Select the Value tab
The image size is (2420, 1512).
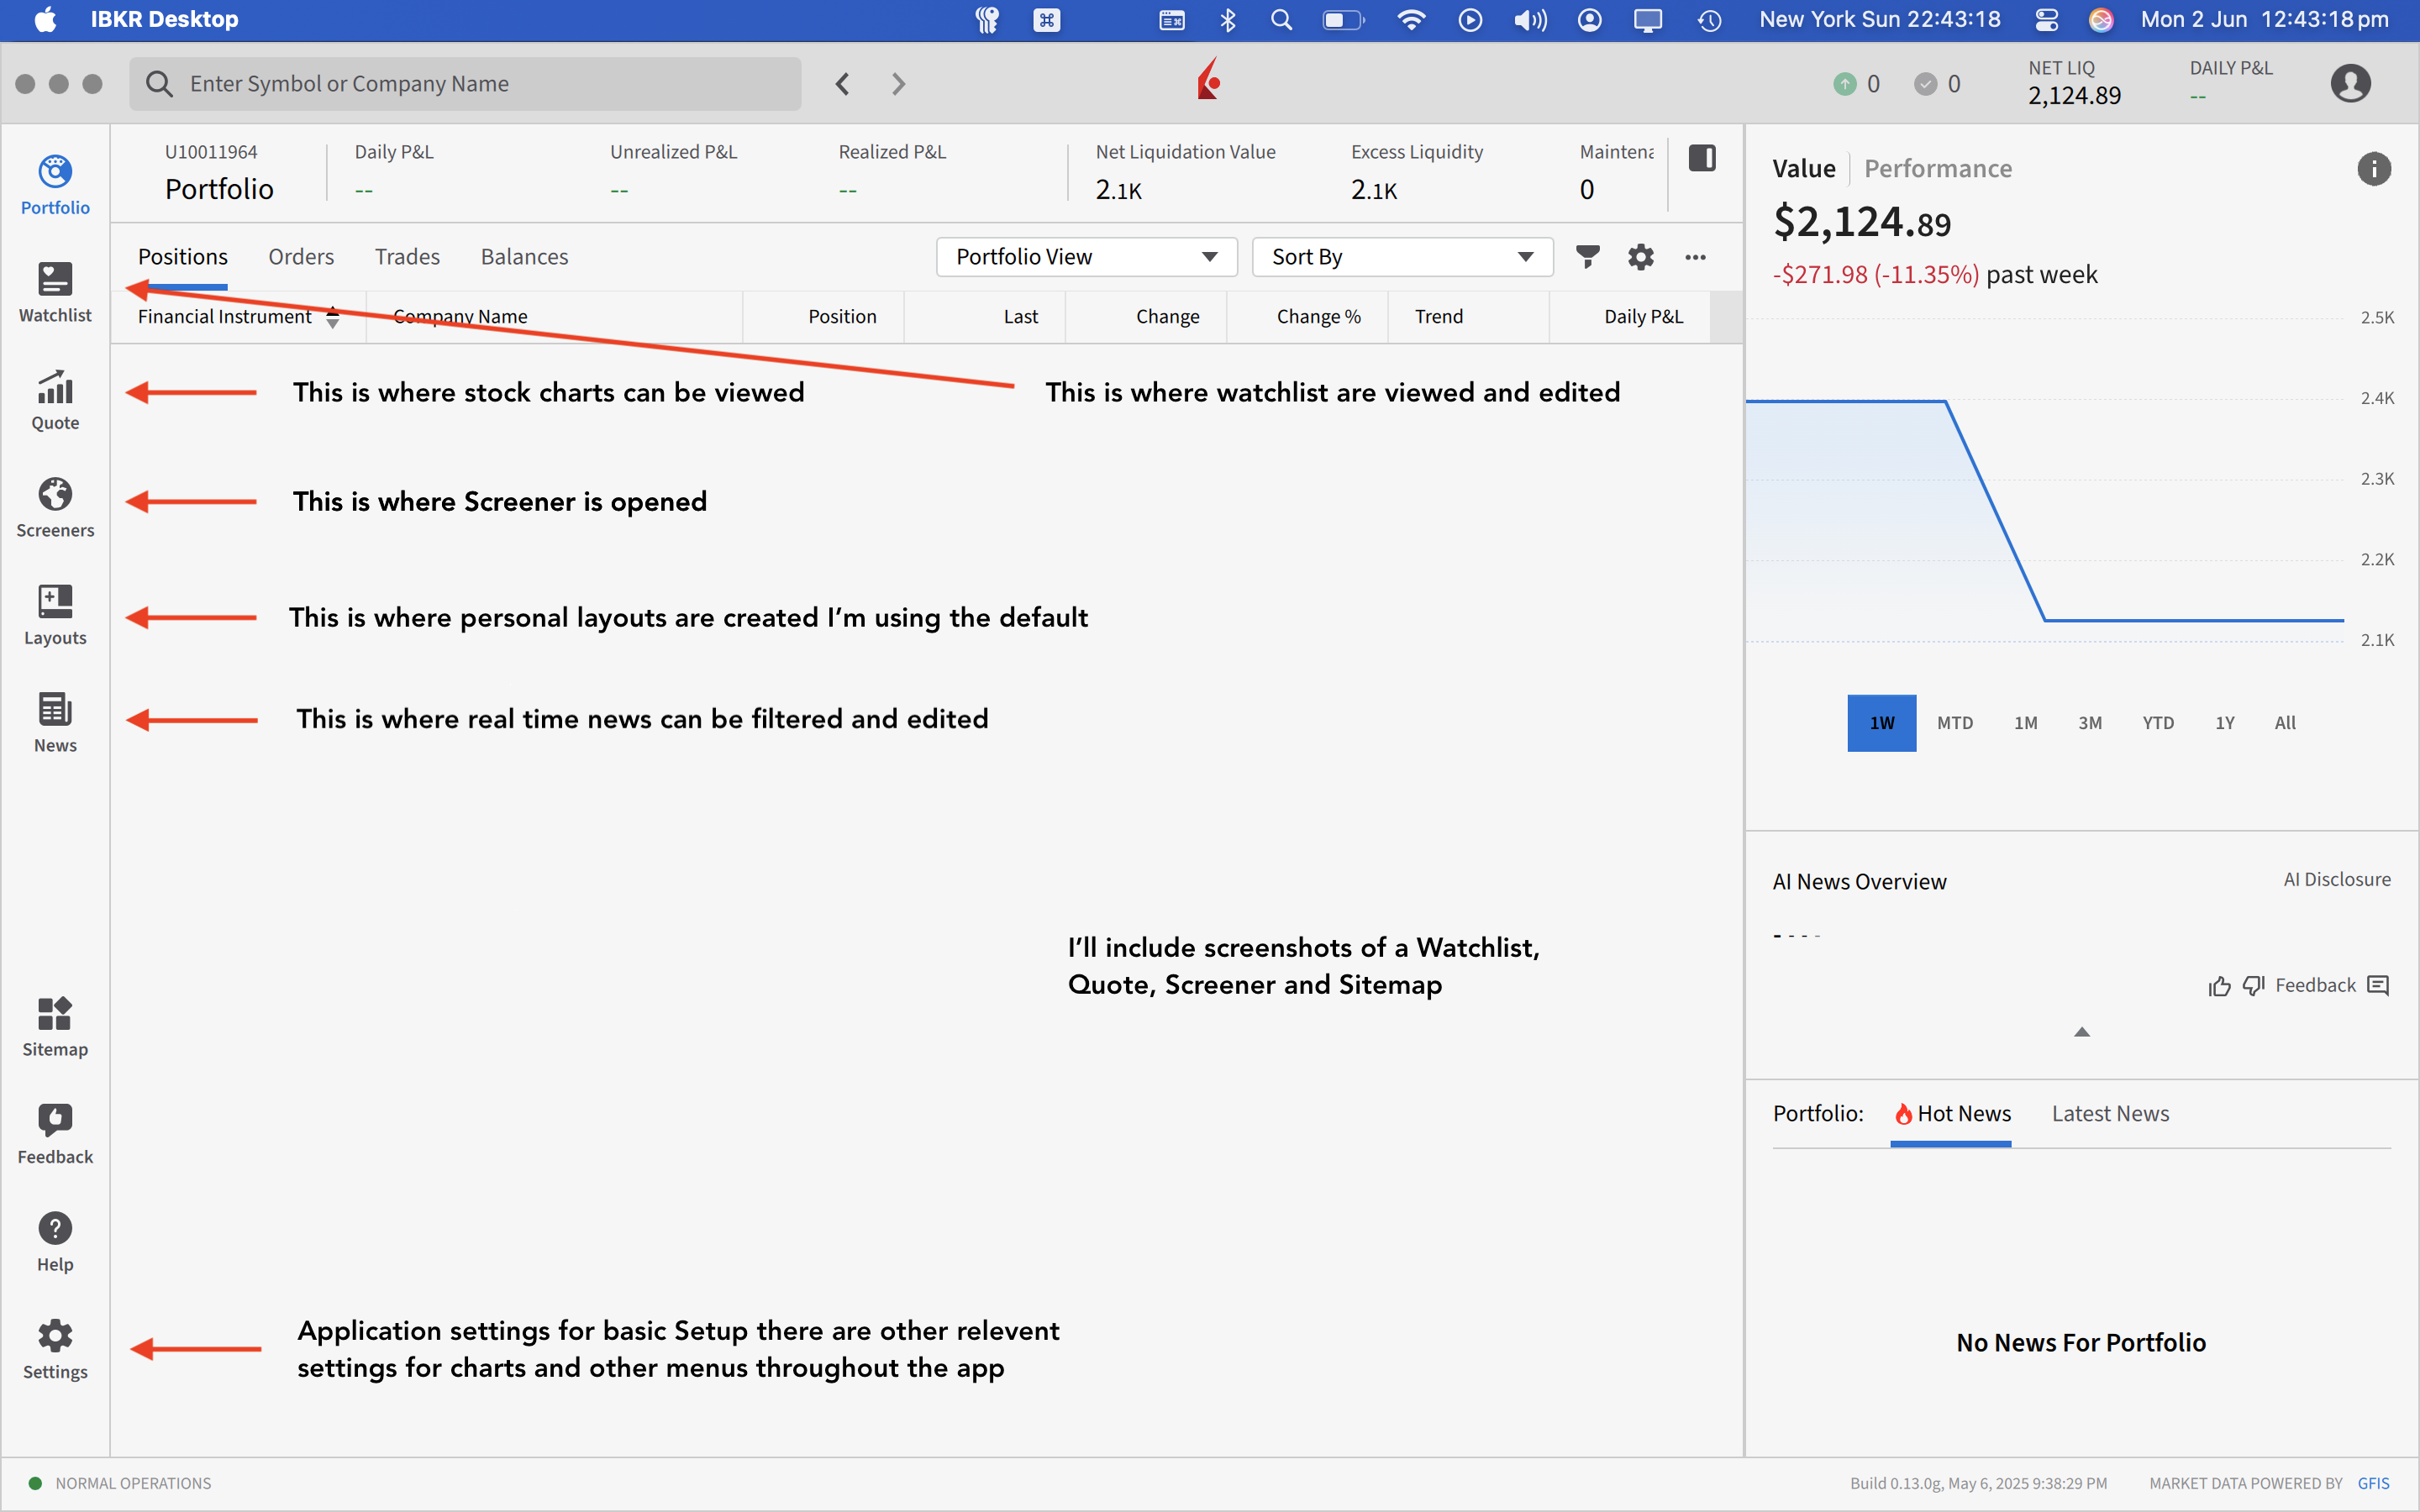(x=1804, y=169)
